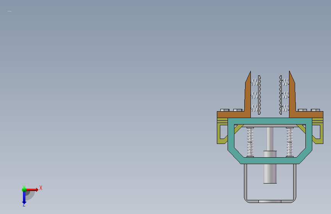Select the left brown clamp jaw
Screen dimensions: 331x214
click(x=247, y=101)
